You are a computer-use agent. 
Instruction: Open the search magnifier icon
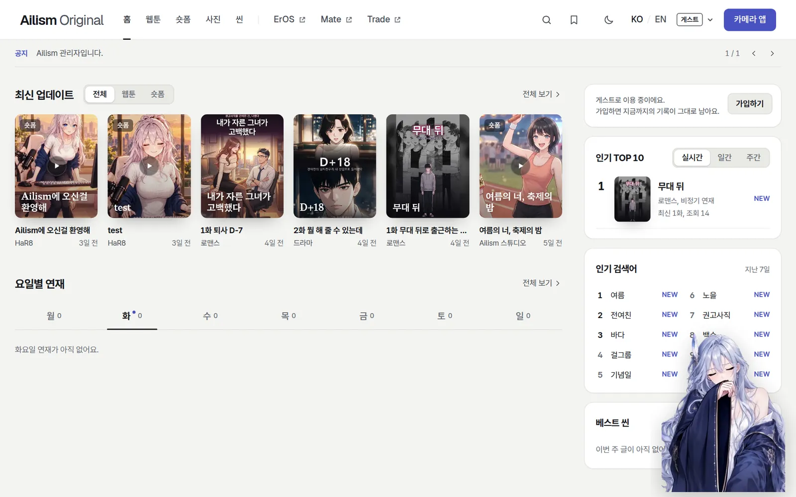point(546,20)
